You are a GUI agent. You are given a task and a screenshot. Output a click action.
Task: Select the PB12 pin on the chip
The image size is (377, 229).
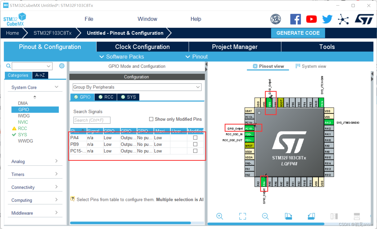[x=329, y=175]
